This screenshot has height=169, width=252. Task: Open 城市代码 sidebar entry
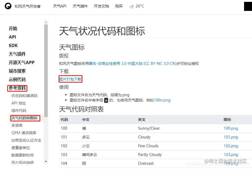coord(19,111)
